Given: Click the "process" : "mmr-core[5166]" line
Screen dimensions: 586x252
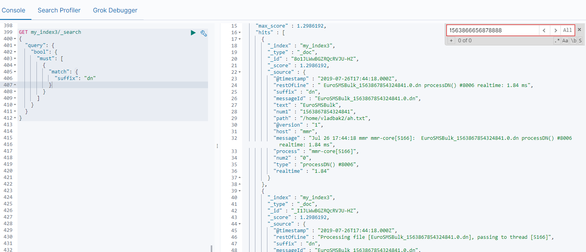Looking at the screenshot, I should pos(316,151).
